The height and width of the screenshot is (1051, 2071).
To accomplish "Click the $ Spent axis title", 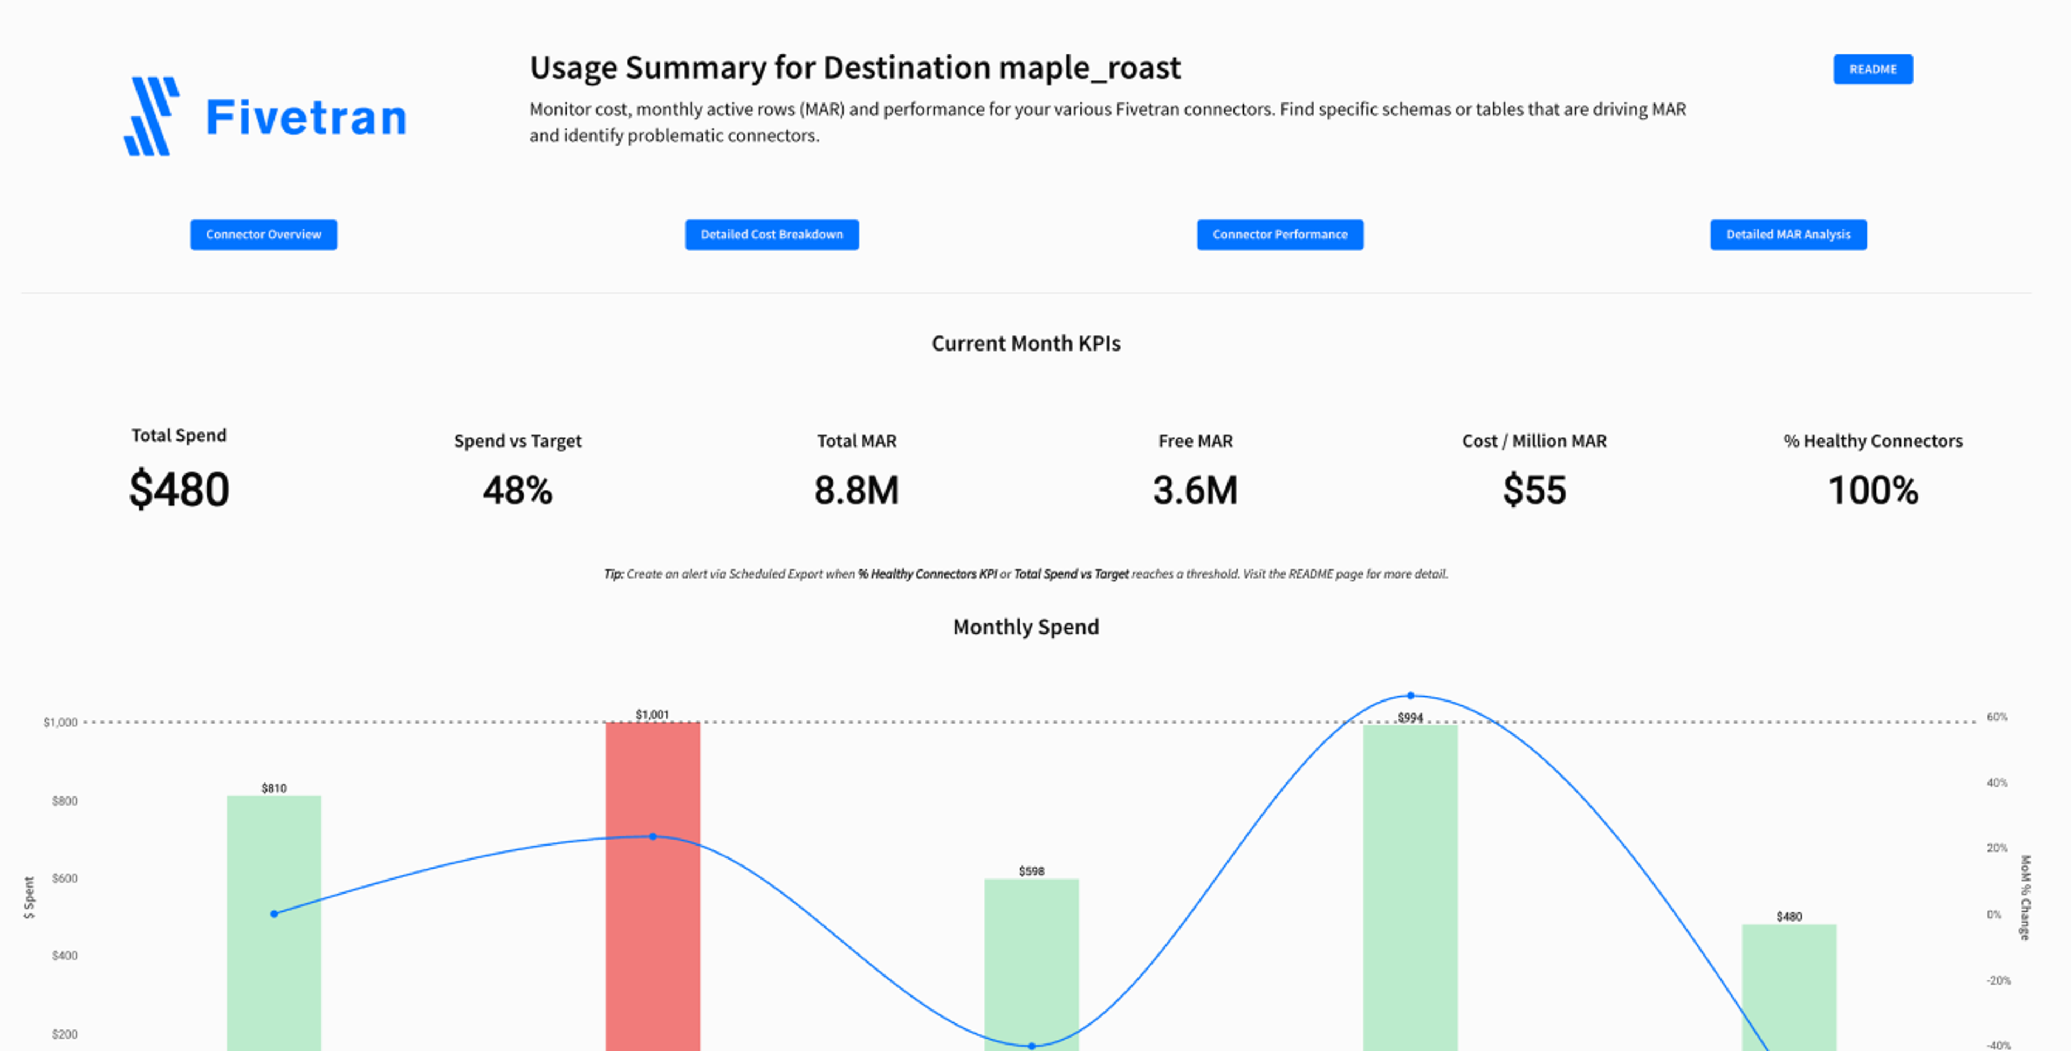I will coord(30,897).
